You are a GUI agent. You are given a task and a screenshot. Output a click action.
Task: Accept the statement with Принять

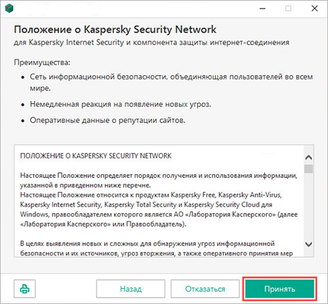(x=280, y=289)
